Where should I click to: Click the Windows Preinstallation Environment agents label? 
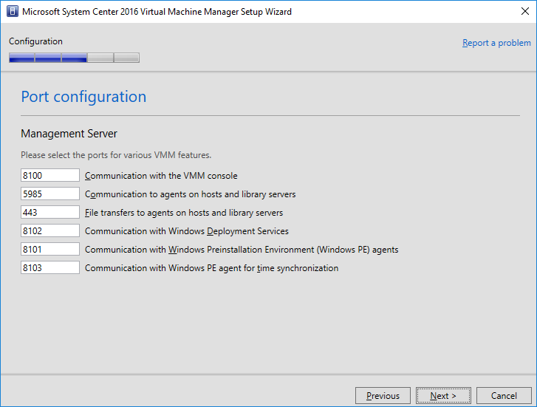point(242,250)
